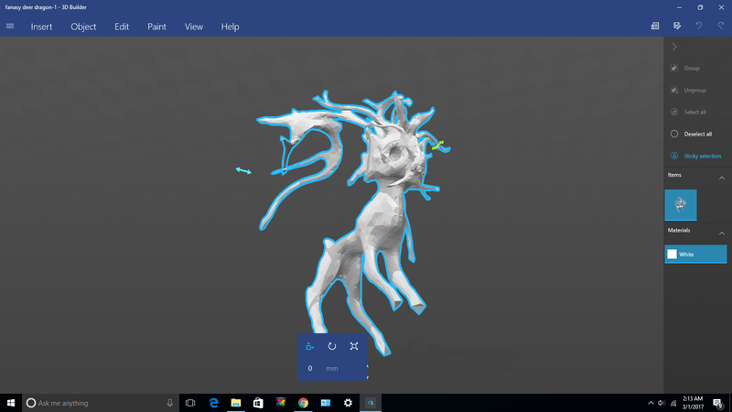Open the Paint menu
This screenshot has height=412, width=732.
156,27
